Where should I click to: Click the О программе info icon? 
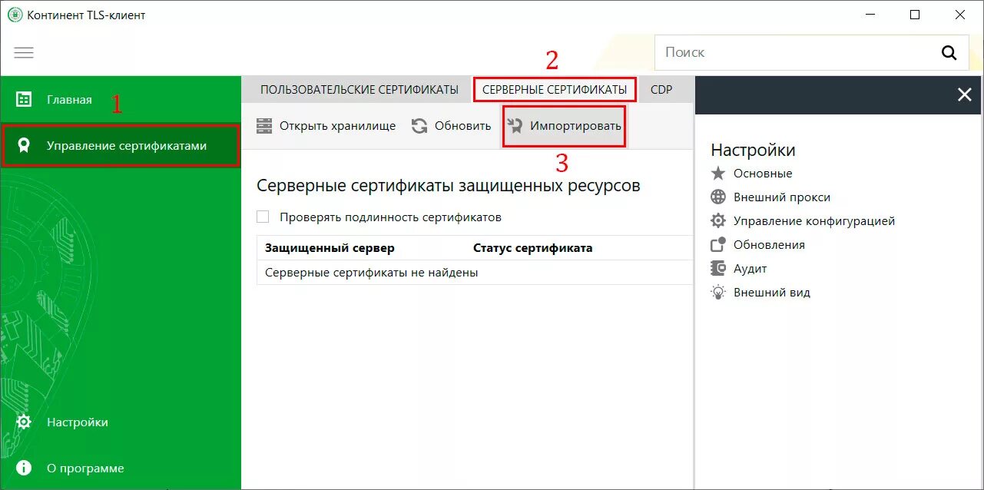[24, 468]
